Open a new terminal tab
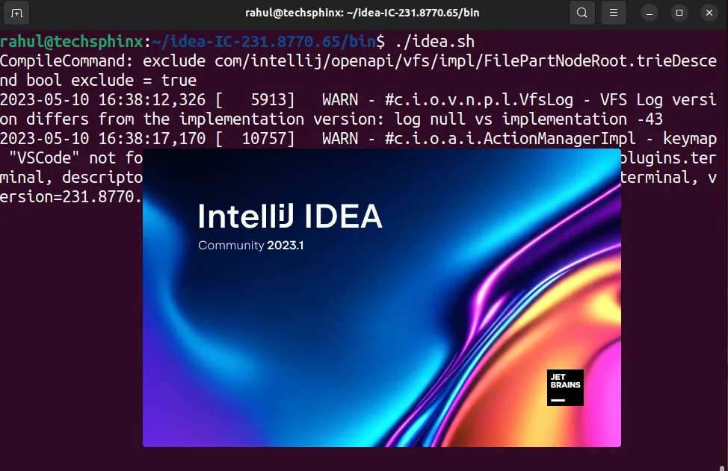Screen dimensions: 728x471 (16, 13)
